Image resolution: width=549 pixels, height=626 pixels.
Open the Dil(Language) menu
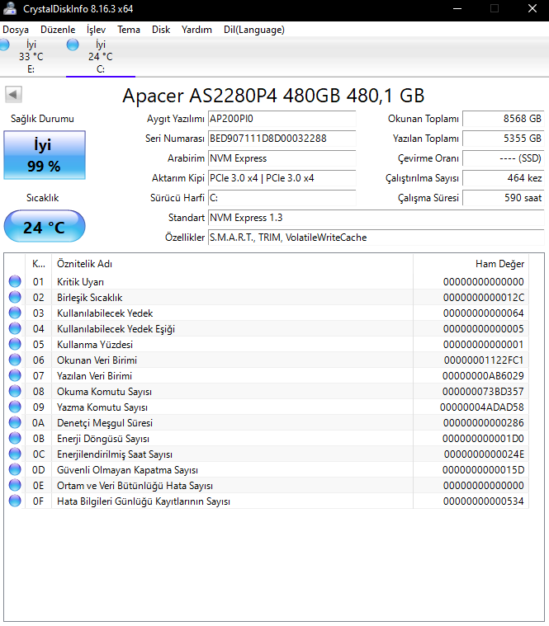click(254, 30)
